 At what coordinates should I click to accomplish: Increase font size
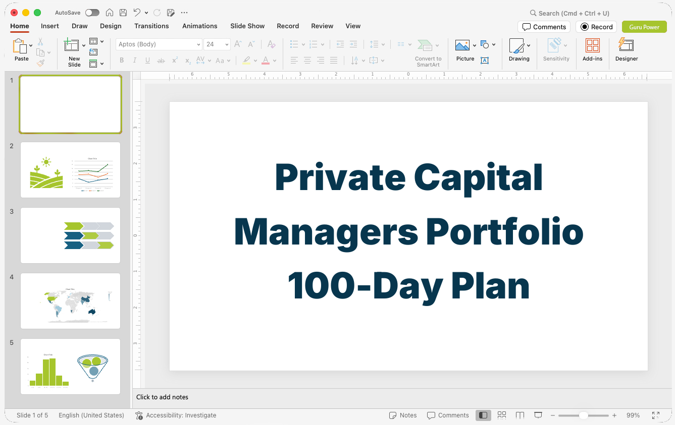(238, 44)
